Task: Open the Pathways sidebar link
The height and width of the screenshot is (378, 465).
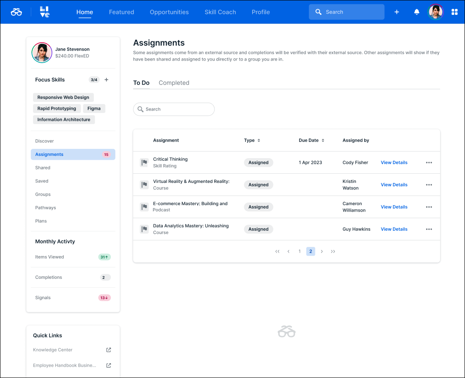Action: 45,208
